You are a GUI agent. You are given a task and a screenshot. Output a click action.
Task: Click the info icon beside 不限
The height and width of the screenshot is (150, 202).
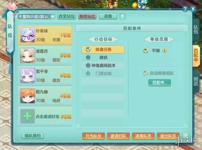point(165,51)
